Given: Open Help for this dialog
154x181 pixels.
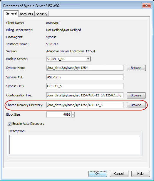Looking at the screenshot, I should [140, 174].
